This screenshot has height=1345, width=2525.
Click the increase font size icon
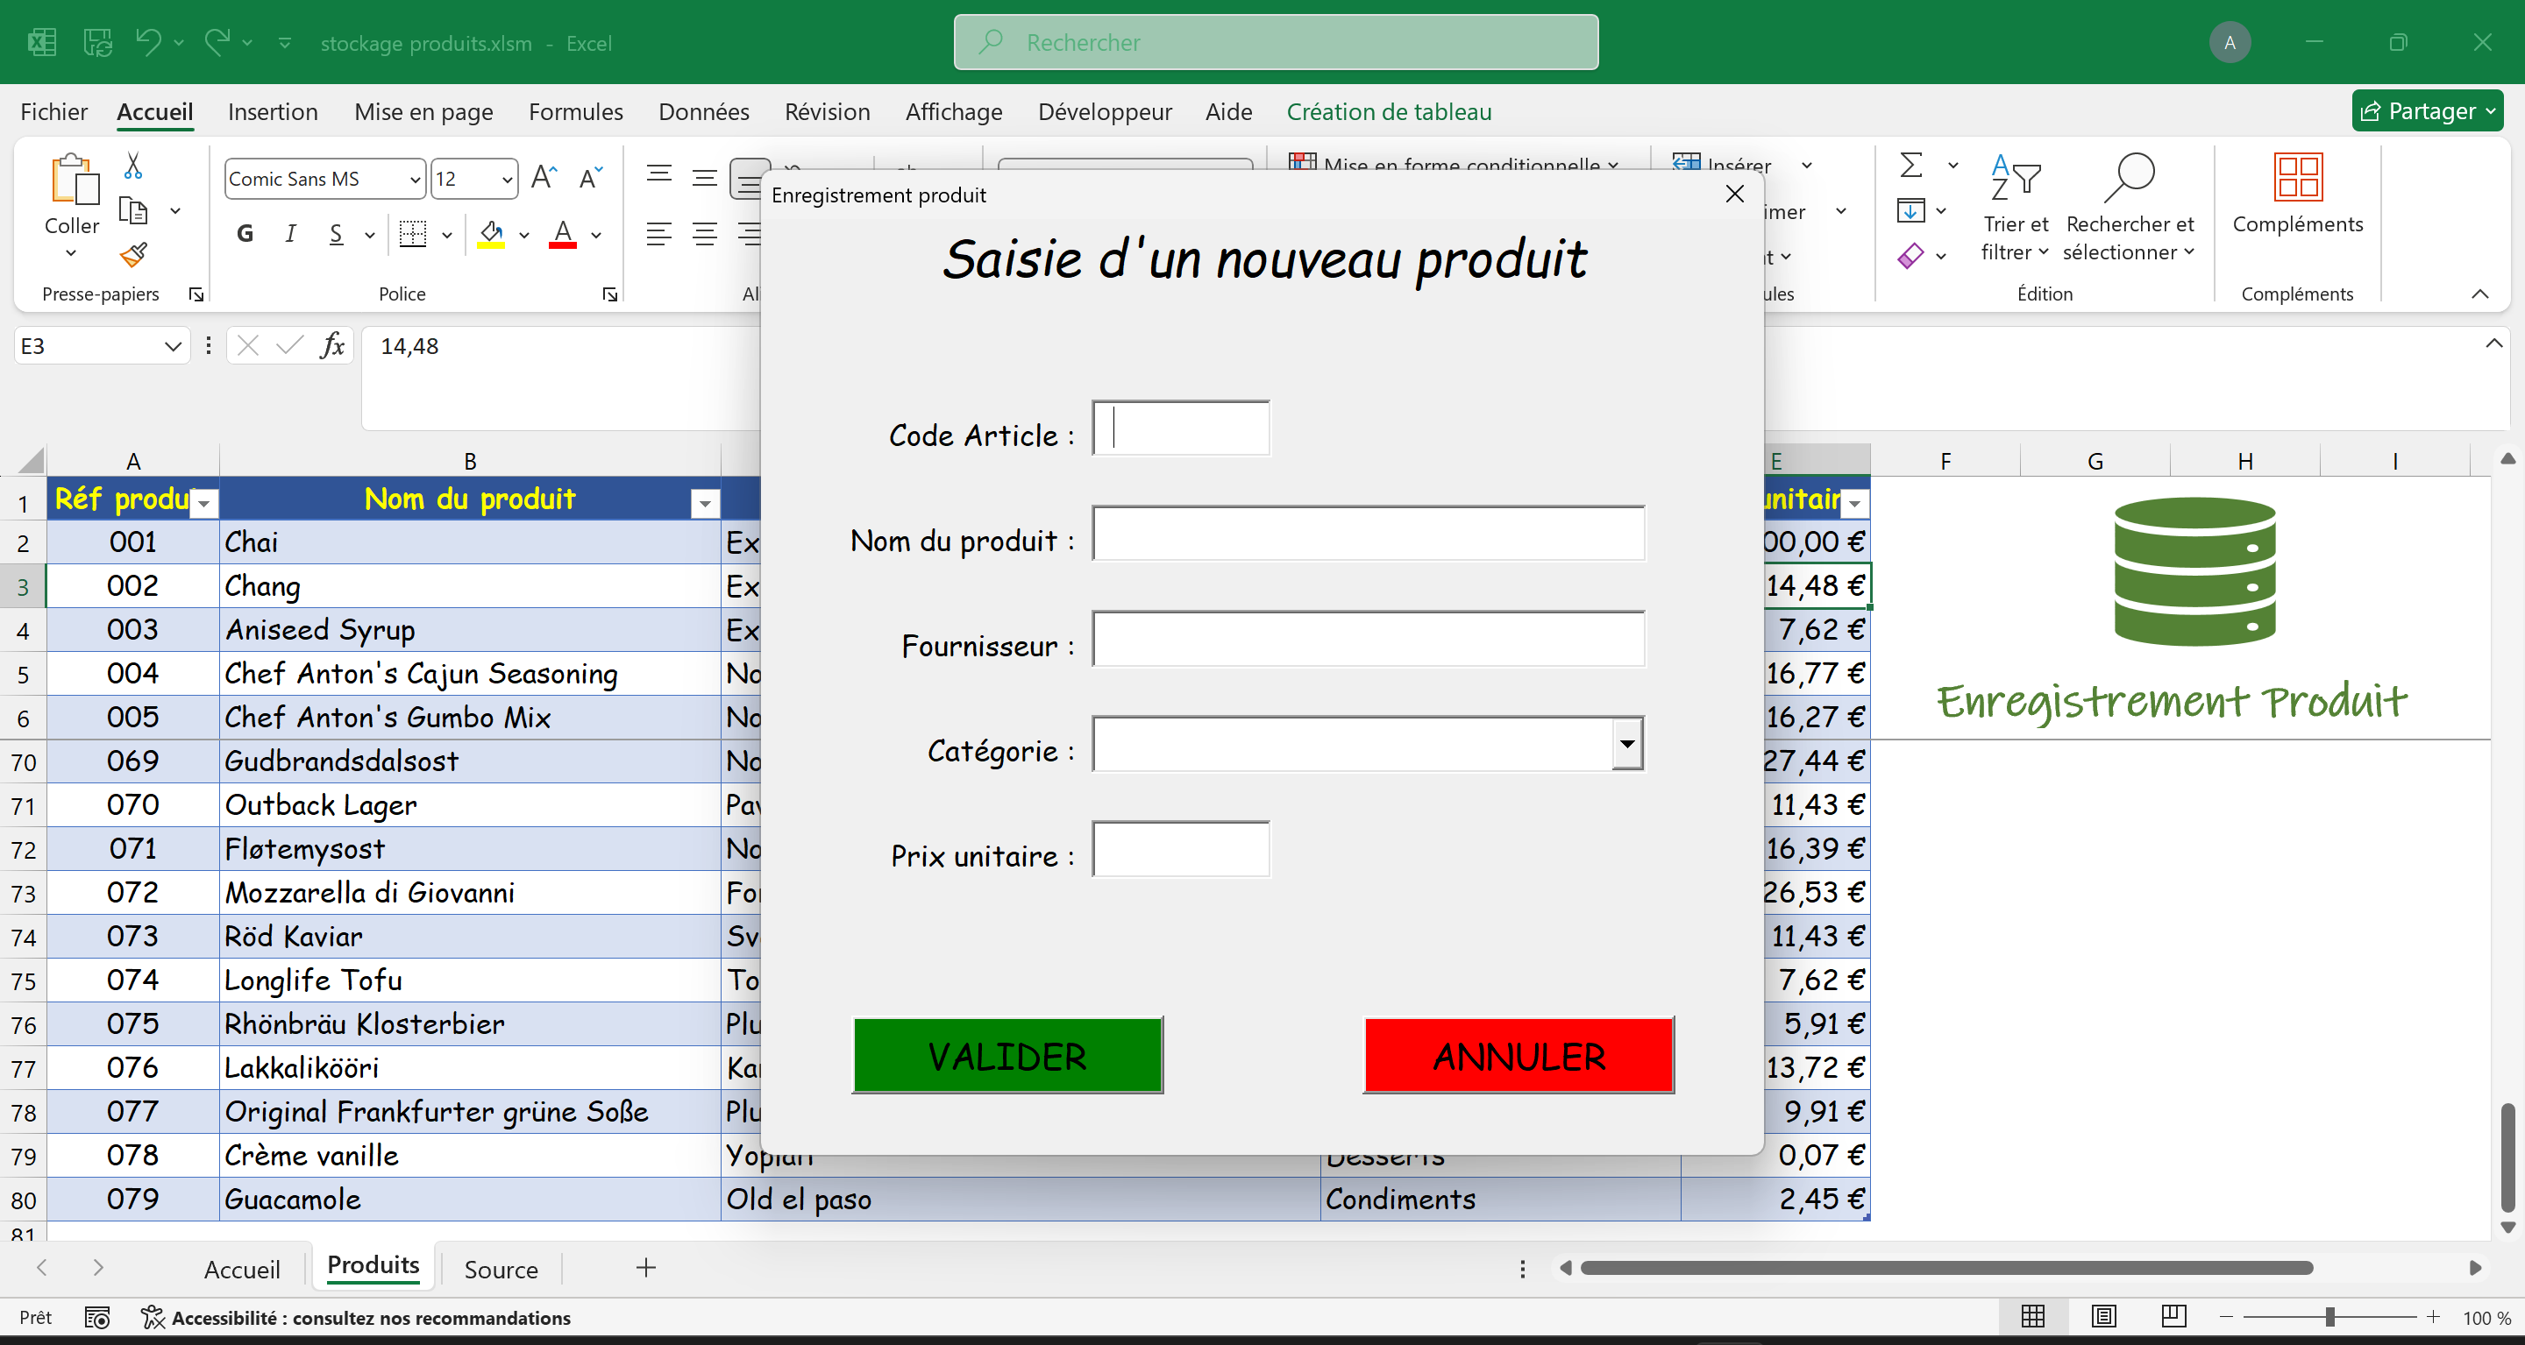pos(543,178)
